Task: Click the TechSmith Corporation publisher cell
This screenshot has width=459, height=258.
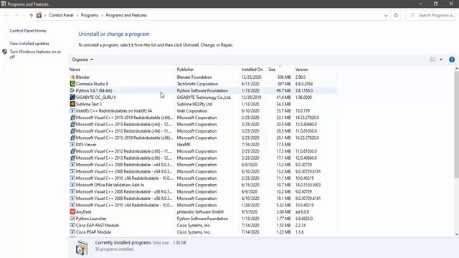Action: click(x=197, y=84)
